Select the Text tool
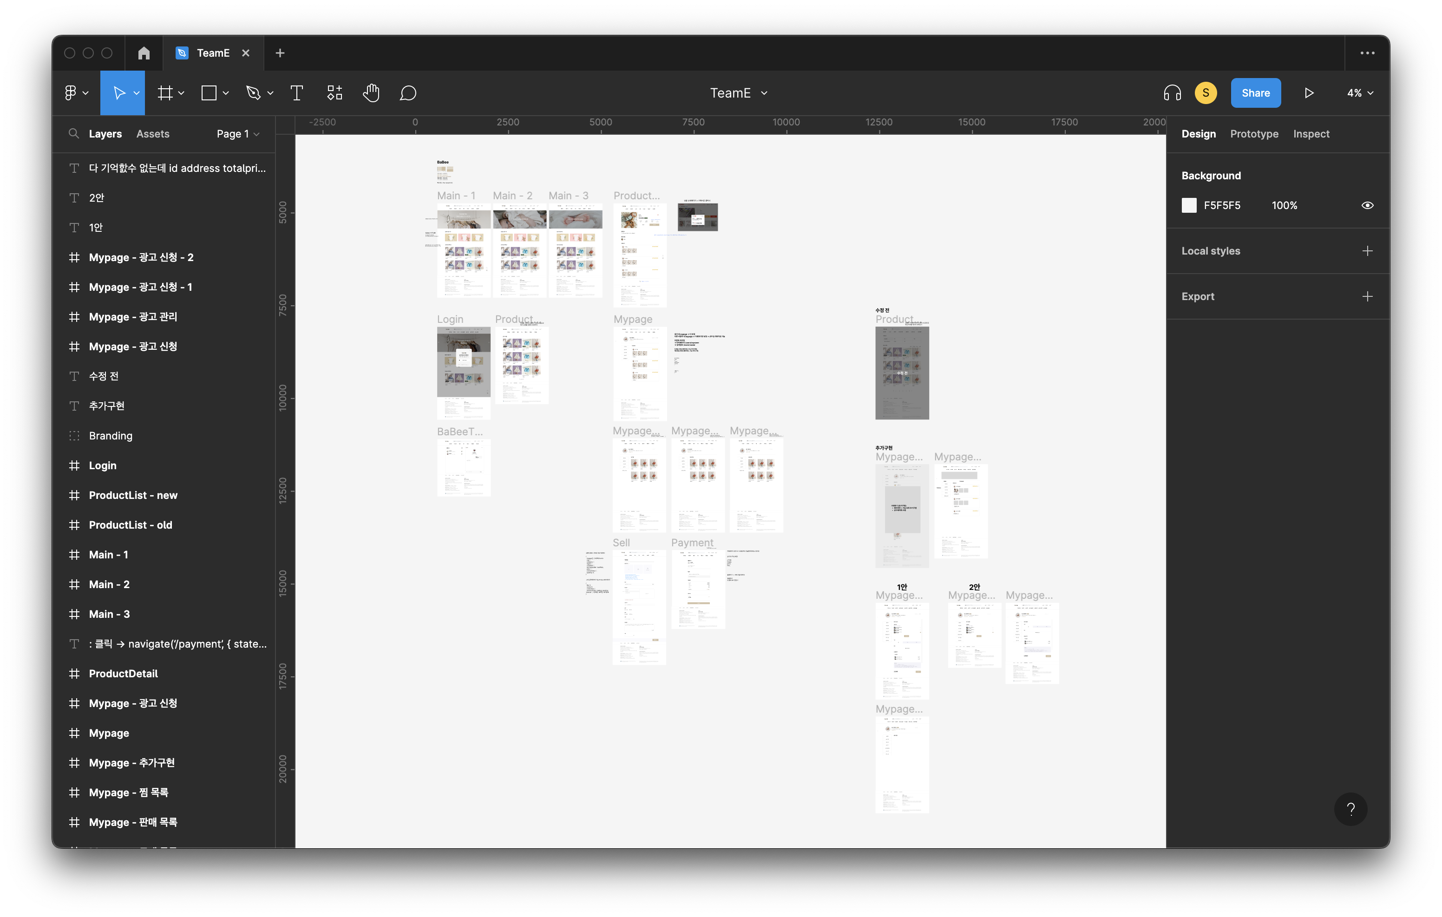 pyautogui.click(x=296, y=93)
